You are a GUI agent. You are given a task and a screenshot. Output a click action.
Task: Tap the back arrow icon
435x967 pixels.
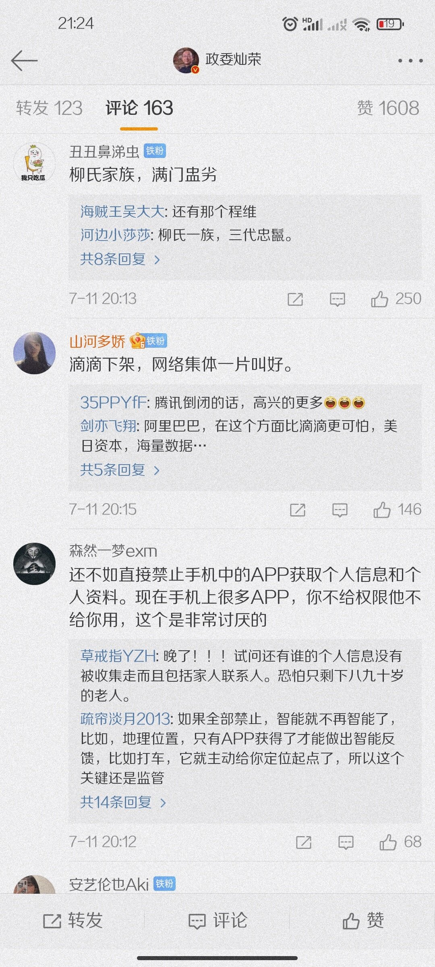(24, 61)
